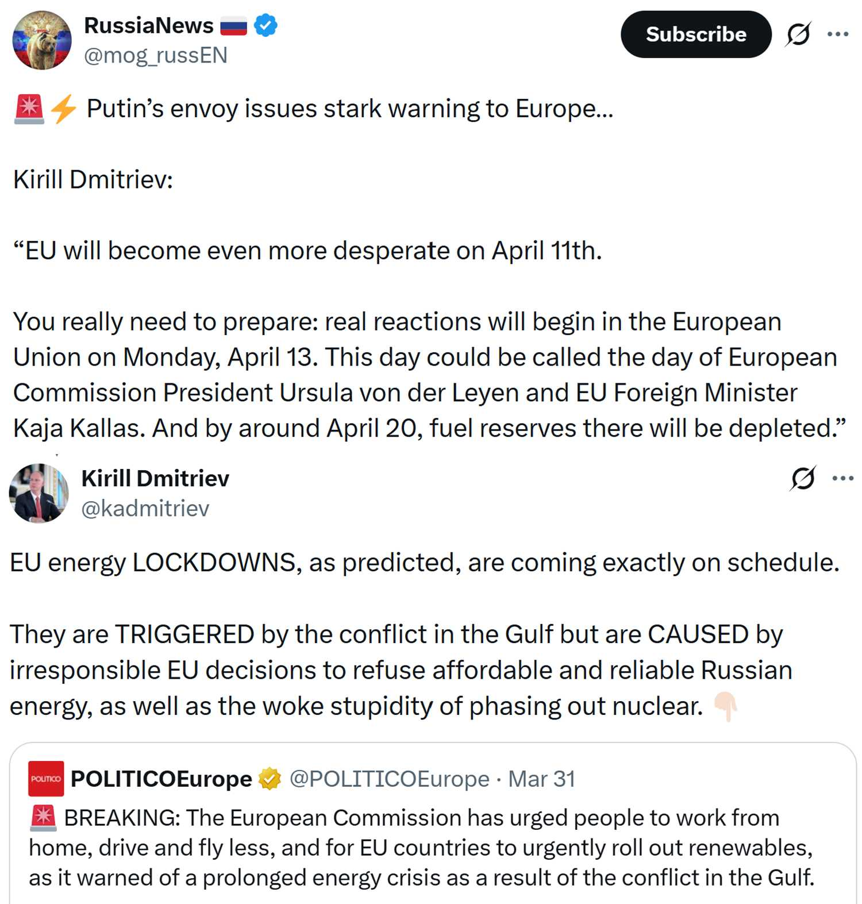Open the @POLITICOEurope handle link

(389, 779)
